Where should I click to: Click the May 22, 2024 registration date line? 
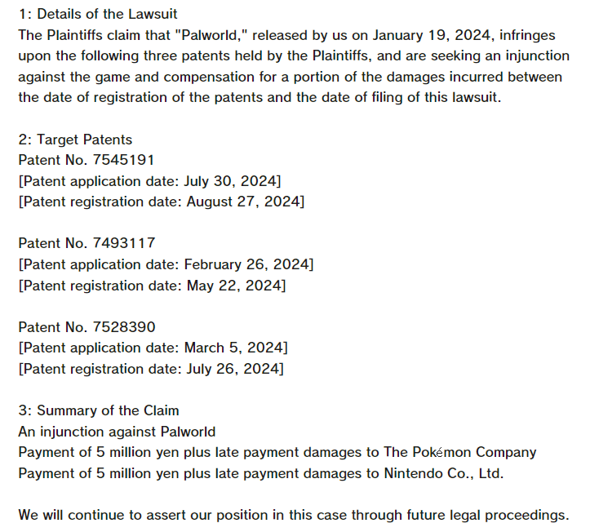coord(152,286)
